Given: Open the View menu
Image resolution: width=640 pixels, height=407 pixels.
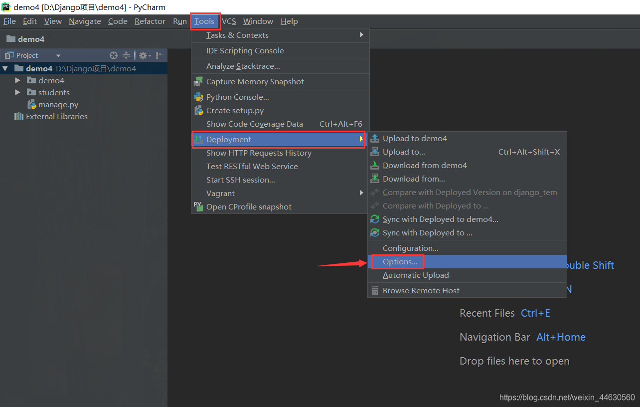Looking at the screenshot, I should tap(53, 21).
